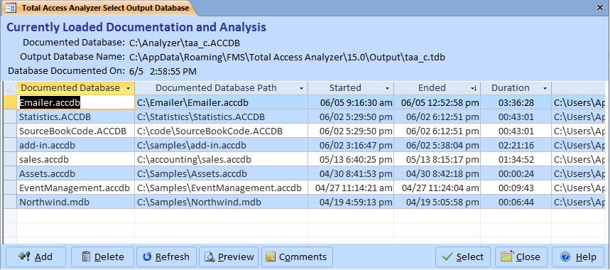Open Preview for selected database
Screen dimensions: 610x270
coord(229,256)
